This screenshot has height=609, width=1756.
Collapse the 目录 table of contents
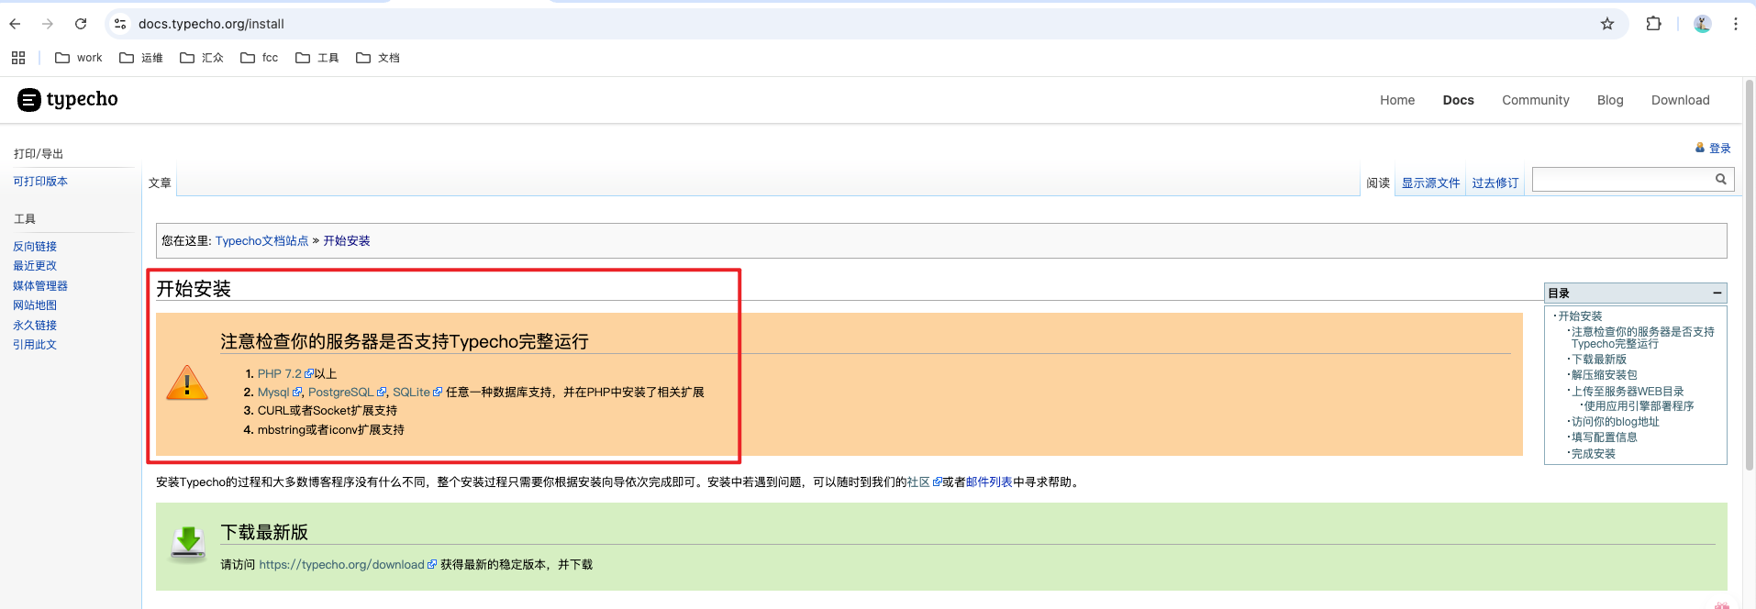1717,293
